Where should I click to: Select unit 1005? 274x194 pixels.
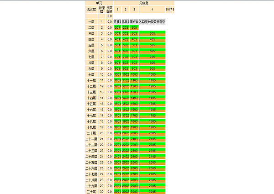(x=152, y=74)
